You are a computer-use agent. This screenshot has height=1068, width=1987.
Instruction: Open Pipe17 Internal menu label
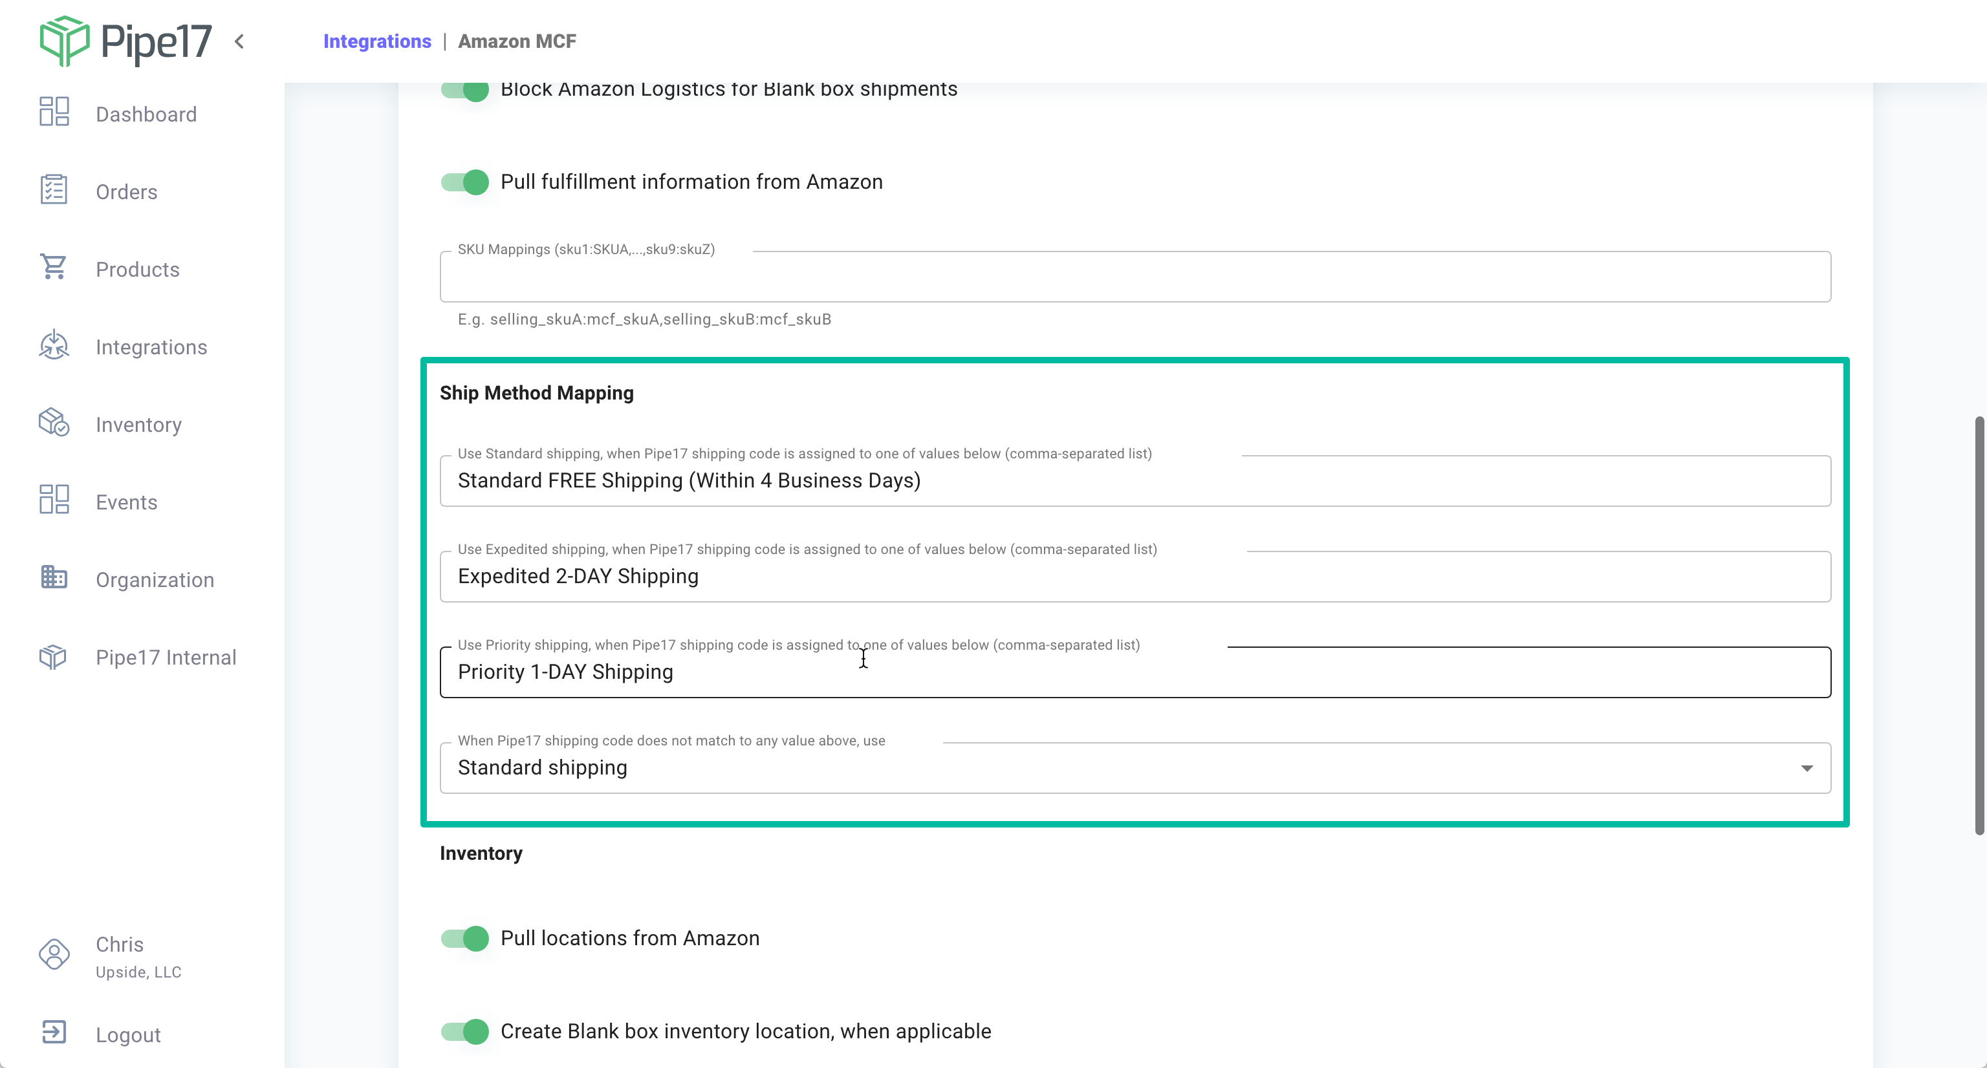166,657
